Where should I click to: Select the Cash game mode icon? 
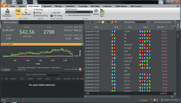pos(18,11)
